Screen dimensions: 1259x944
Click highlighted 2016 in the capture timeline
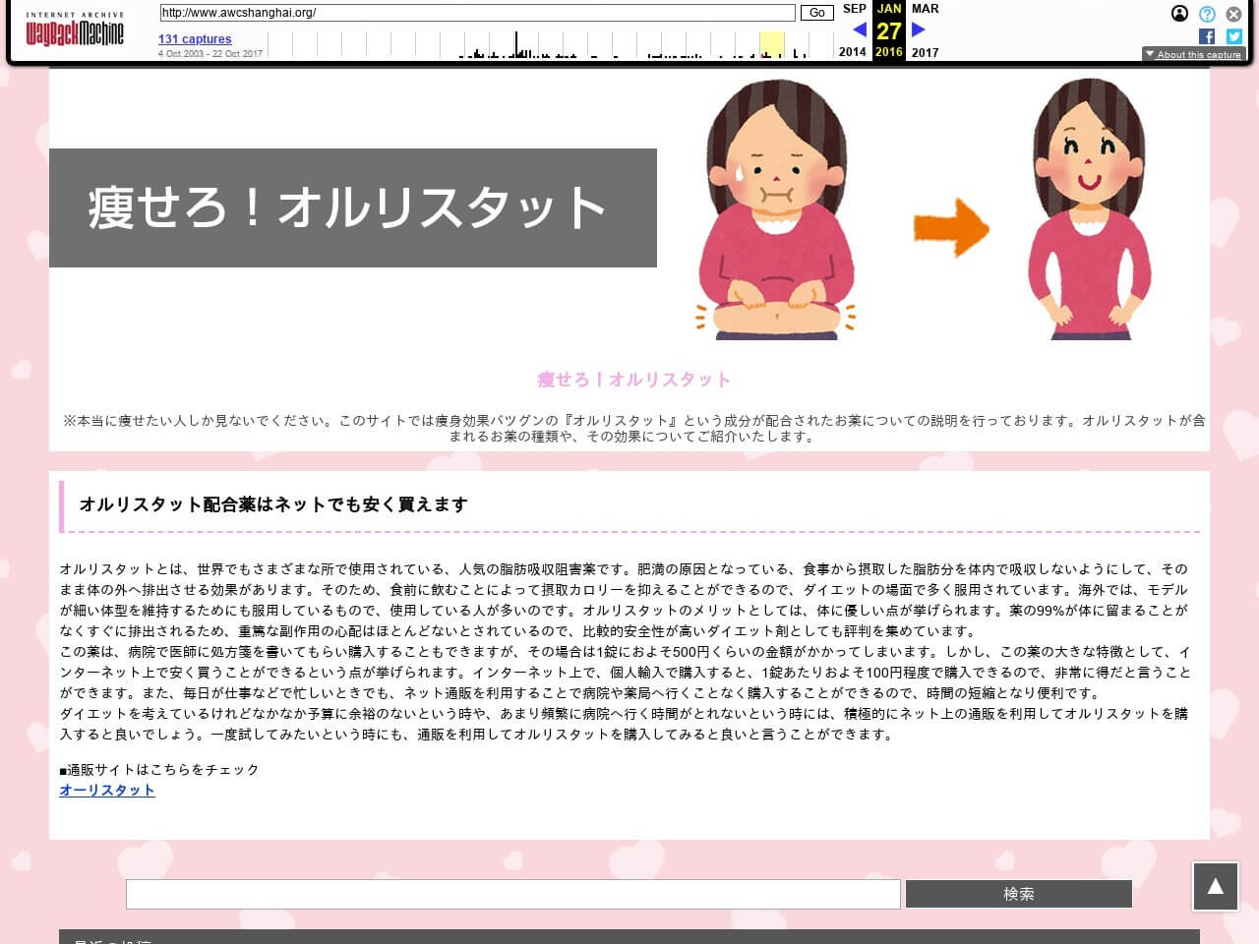[771, 45]
